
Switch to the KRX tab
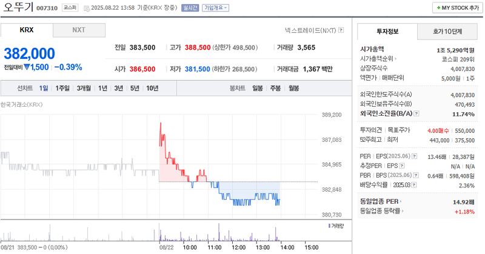27,30
